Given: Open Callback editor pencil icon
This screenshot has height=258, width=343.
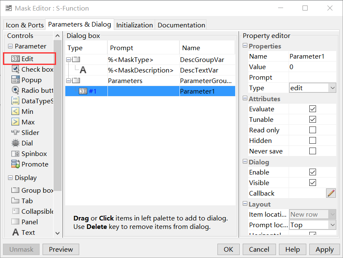Looking at the screenshot, I should (331, 193).
